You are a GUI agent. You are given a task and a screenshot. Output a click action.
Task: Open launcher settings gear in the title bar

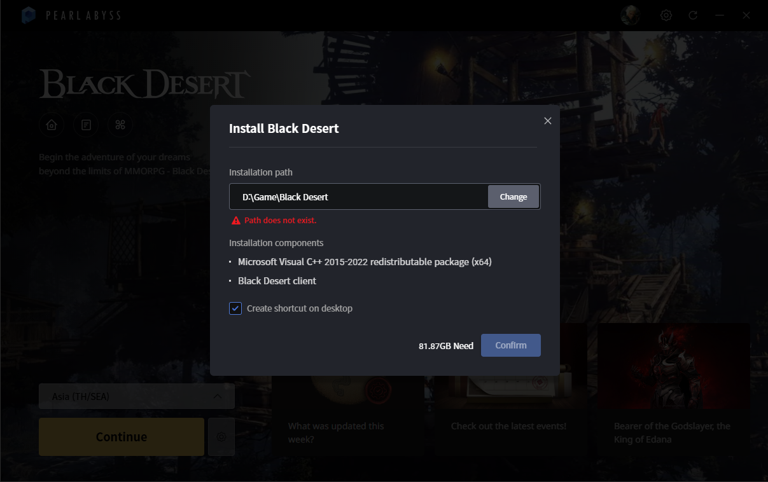pyautogui.click(x=666, y=15)
